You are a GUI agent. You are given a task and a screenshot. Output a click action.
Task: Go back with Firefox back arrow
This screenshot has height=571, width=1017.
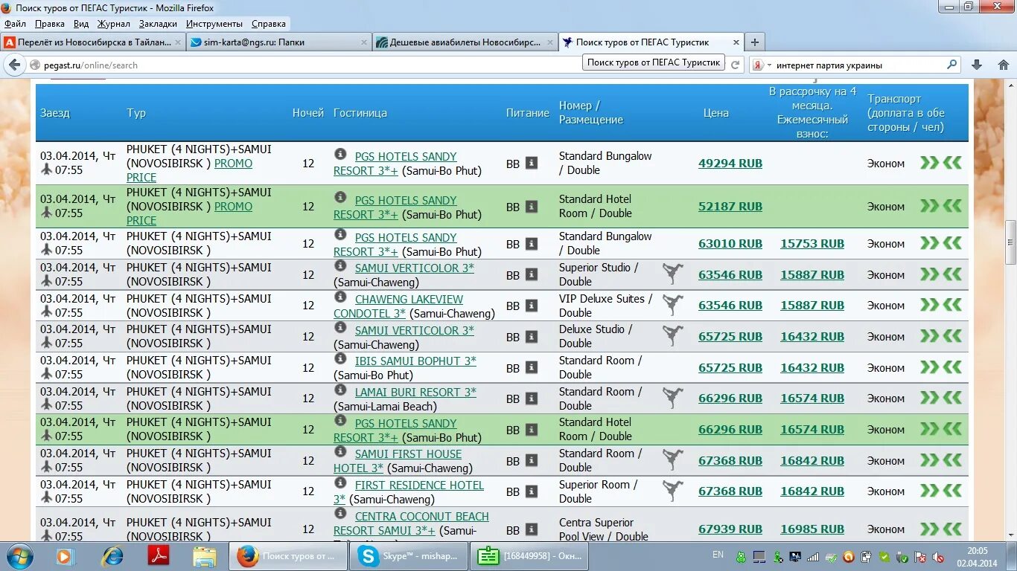(x=14, y=65)
